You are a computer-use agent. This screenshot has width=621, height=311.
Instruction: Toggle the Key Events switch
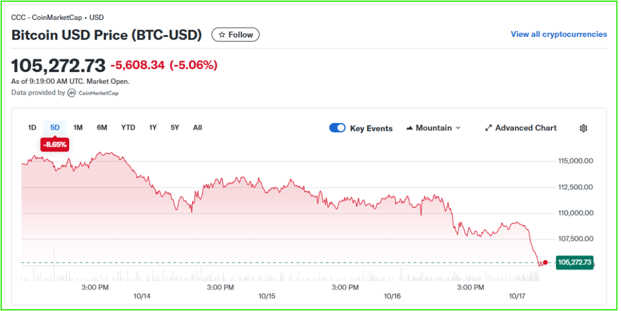[x=337, y=128]
